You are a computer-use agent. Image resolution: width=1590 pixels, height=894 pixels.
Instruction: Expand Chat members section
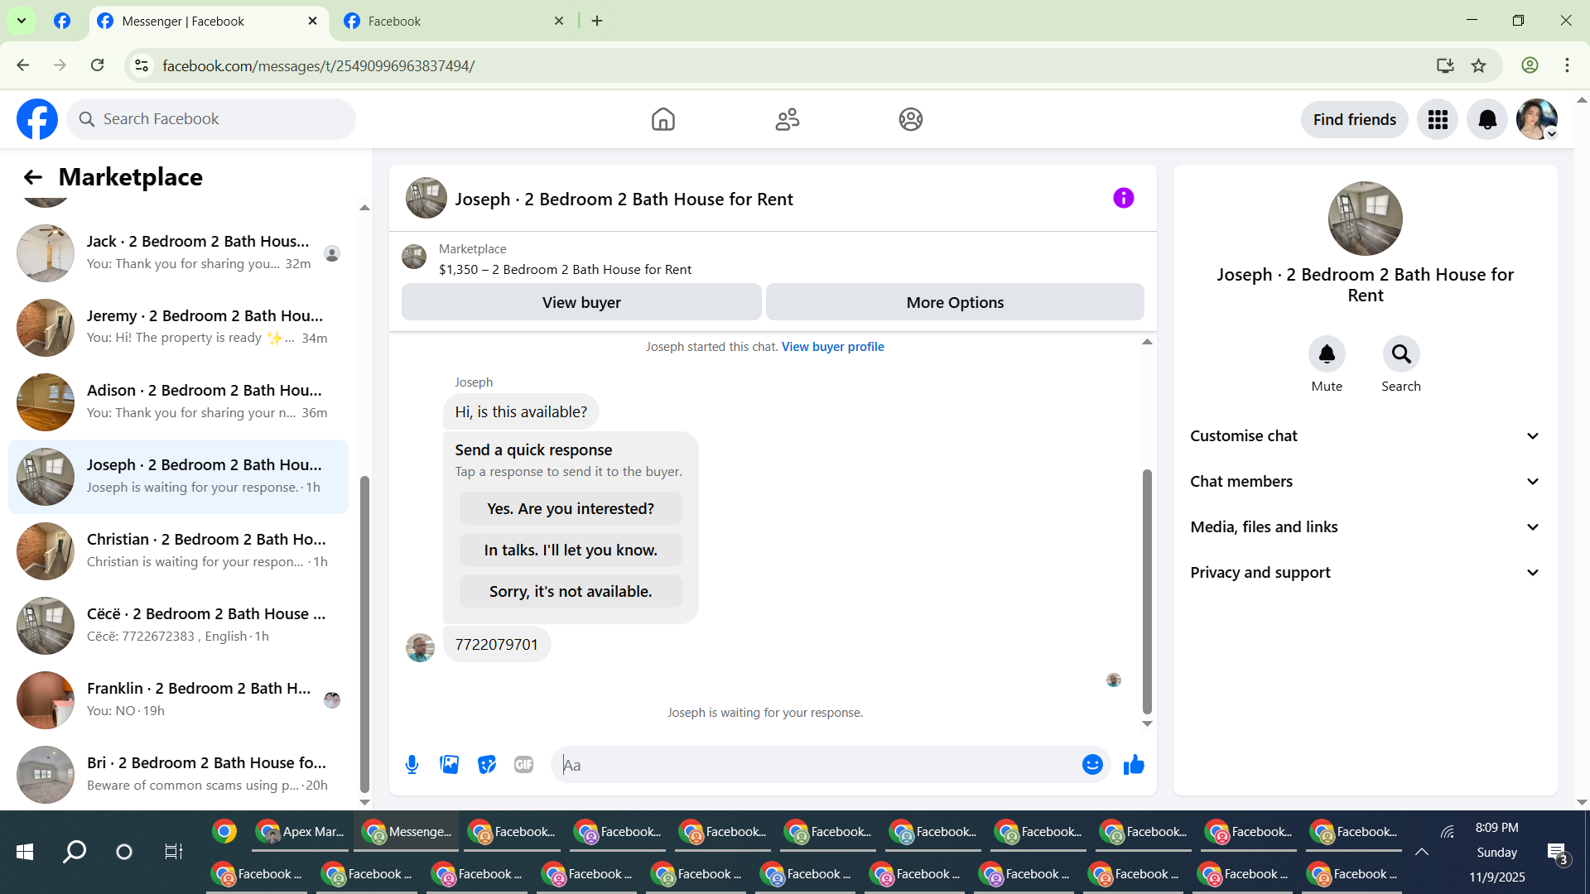click(1365, 482)
